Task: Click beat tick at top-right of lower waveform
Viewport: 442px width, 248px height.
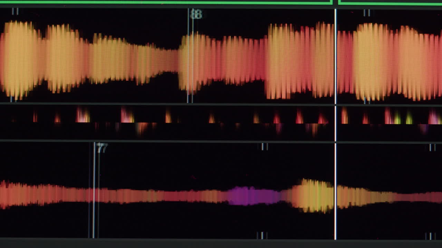Action: 432,147
